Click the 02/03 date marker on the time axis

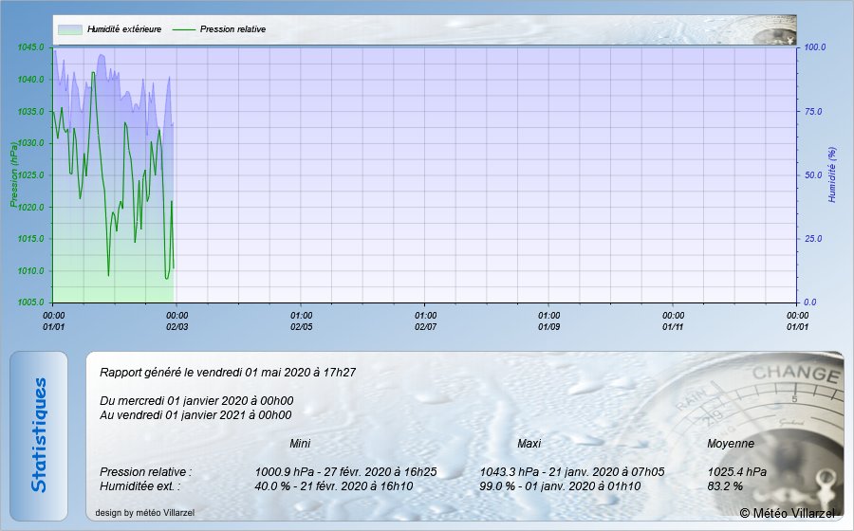177,326
